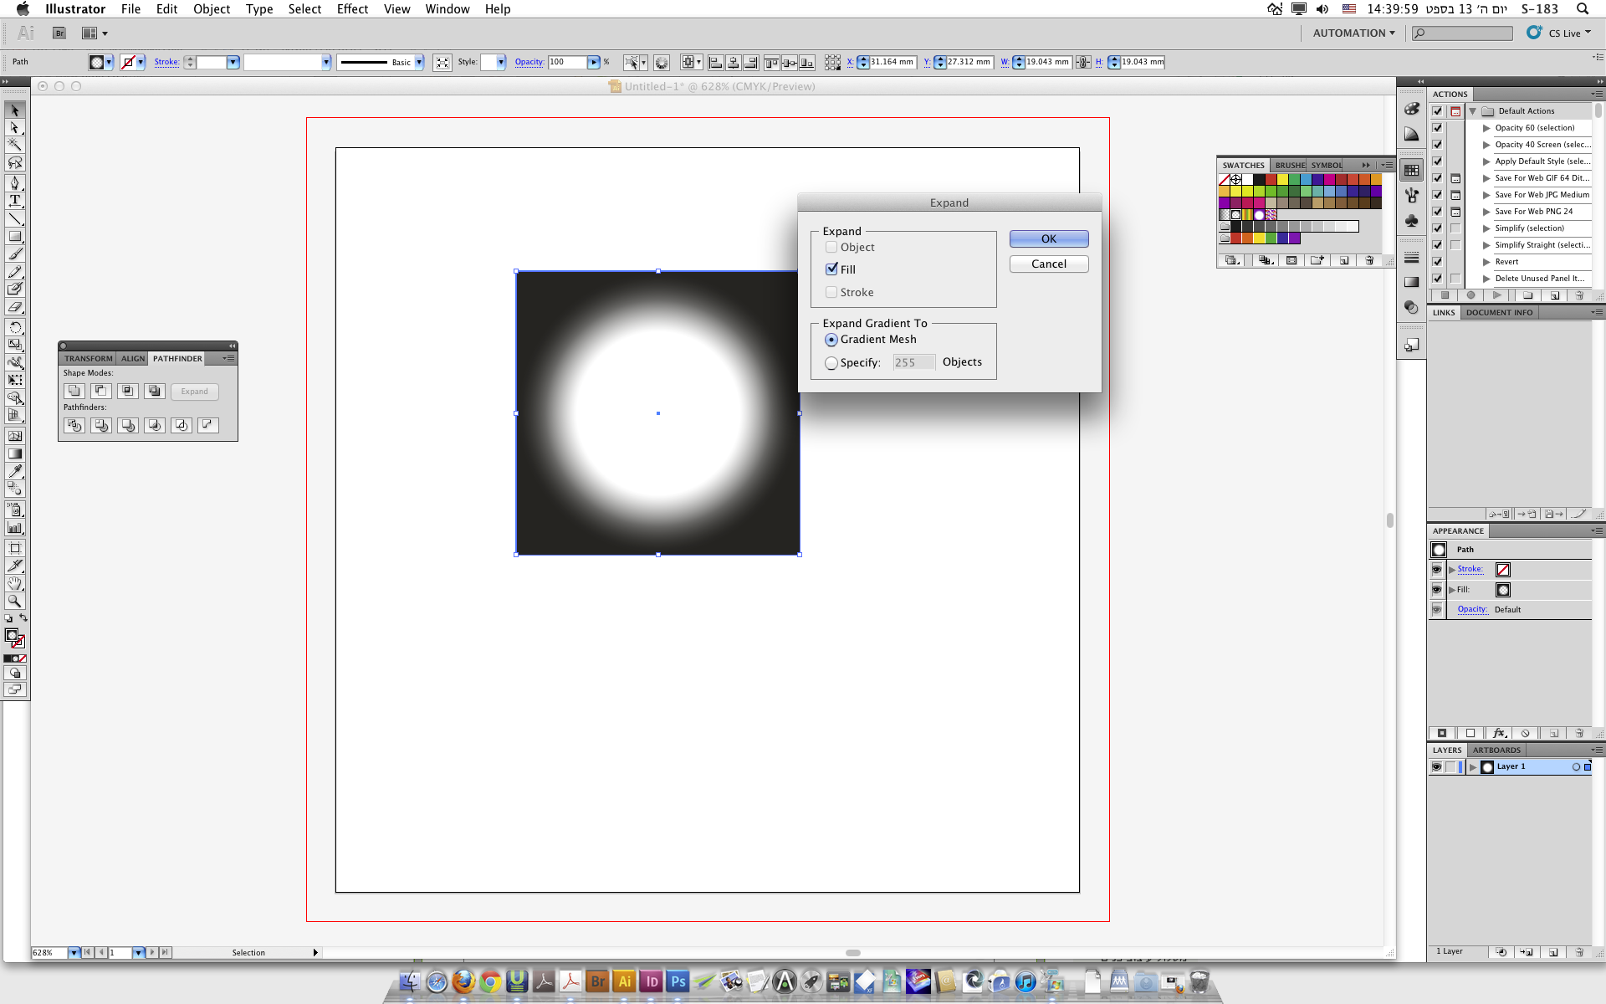Click Cancel in Expand dialog

click(x=1049, y=264)
